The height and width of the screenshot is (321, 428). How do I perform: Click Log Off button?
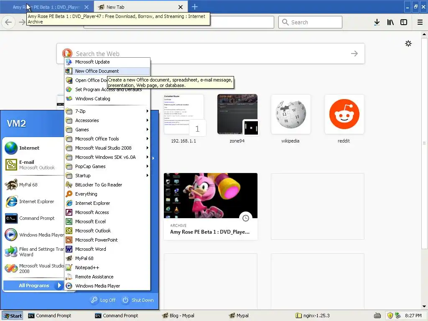[104, 300]
